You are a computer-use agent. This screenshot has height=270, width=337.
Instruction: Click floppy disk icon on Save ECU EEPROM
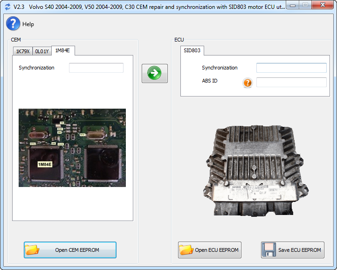click(269, 249)
